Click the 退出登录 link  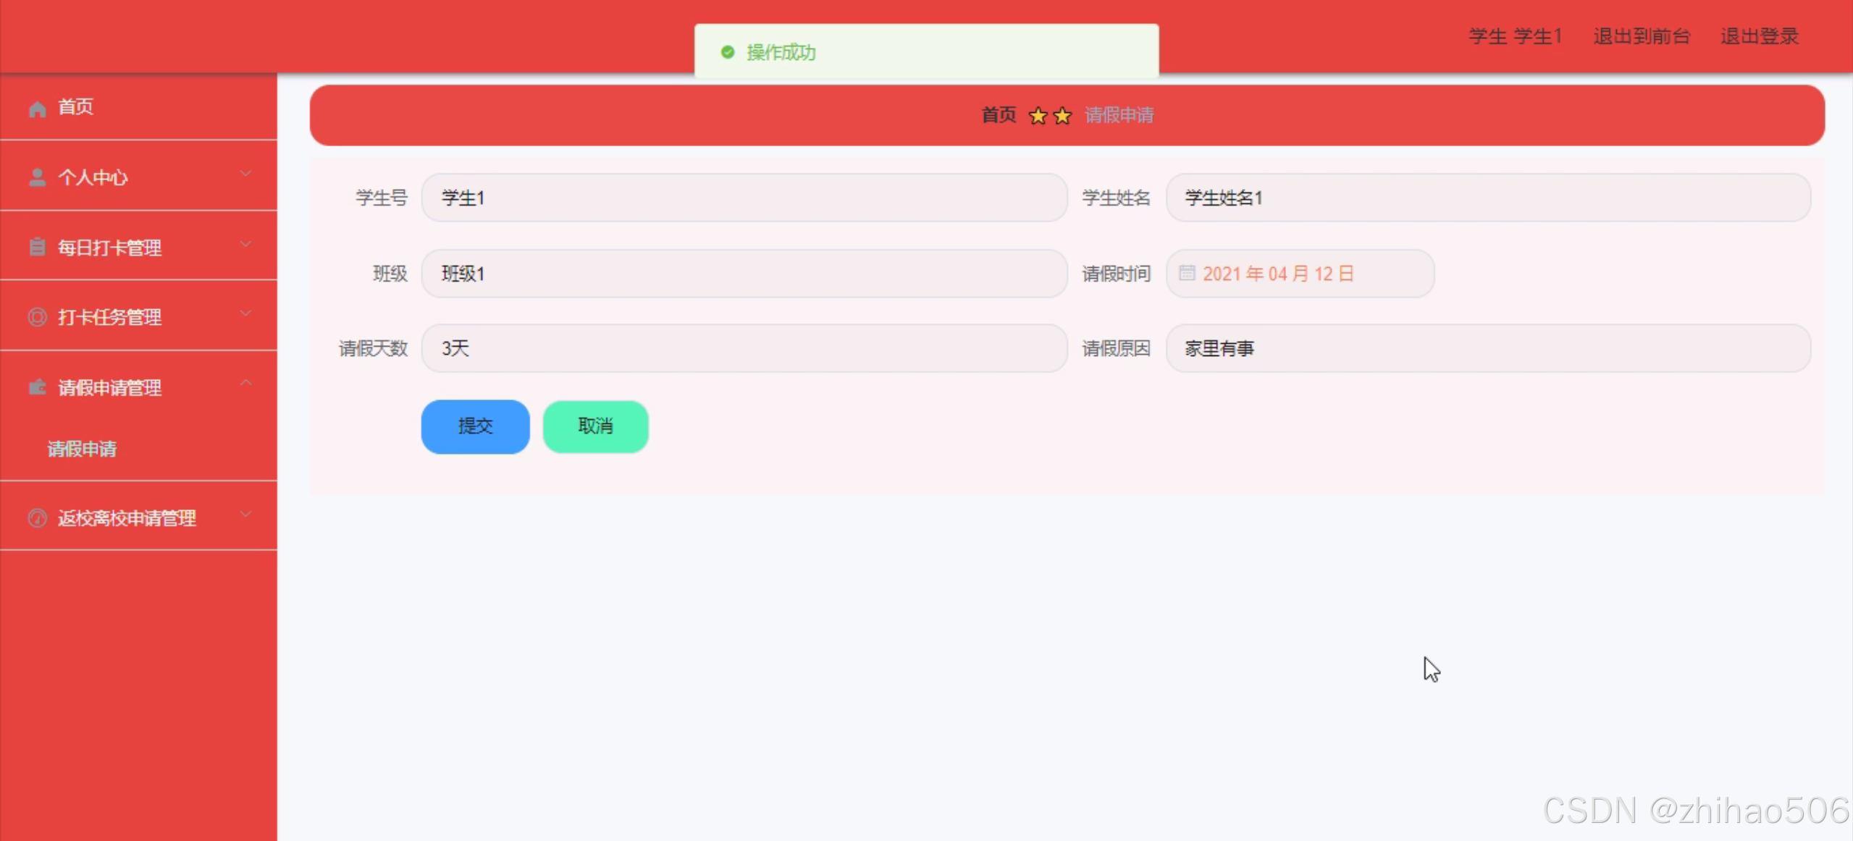(1759, 36)
